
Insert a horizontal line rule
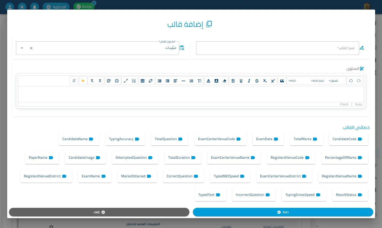[183, 81]
